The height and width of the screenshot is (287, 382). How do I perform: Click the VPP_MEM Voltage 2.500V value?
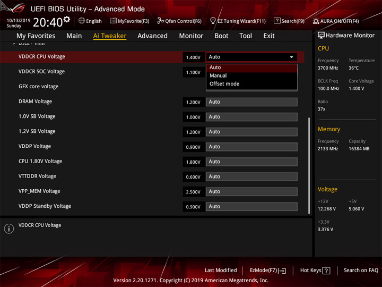pos(193,192)
